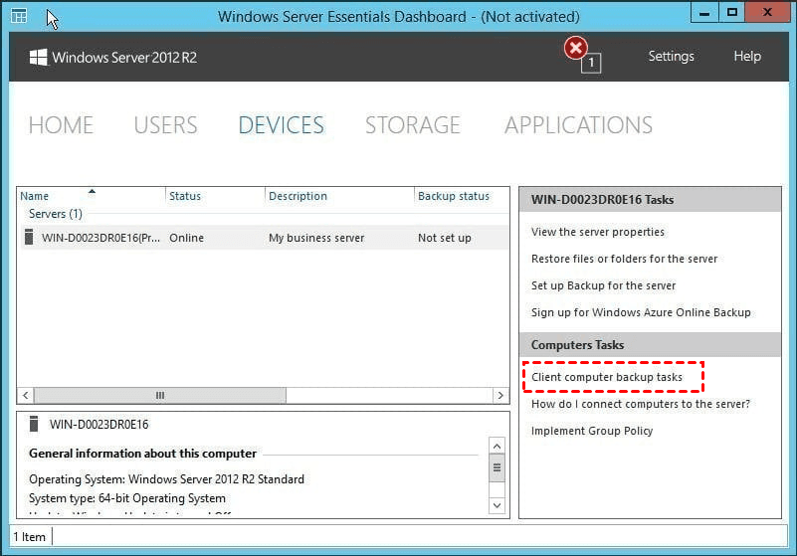
Task: Click the Windows Server 2012 R2 logo
Action: pyautogui.click(x=112, y=58)
